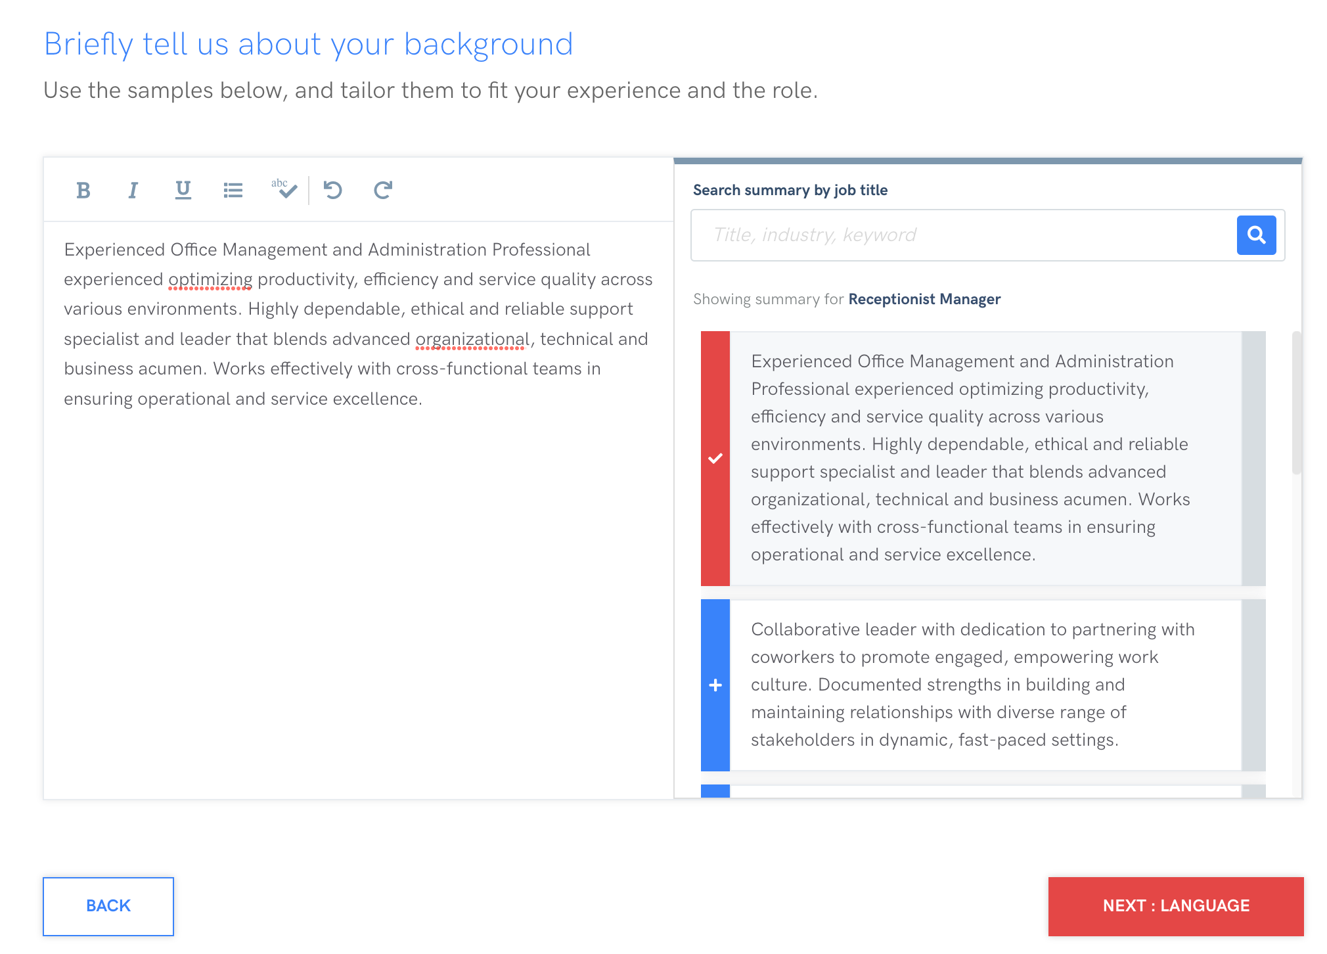1327x954 pixels.
Task: Undo the last edit
Action: click(x=333, y=191)
